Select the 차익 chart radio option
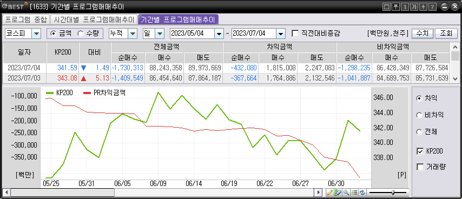This screenshot has width=462, height=199. coord(419,98)
